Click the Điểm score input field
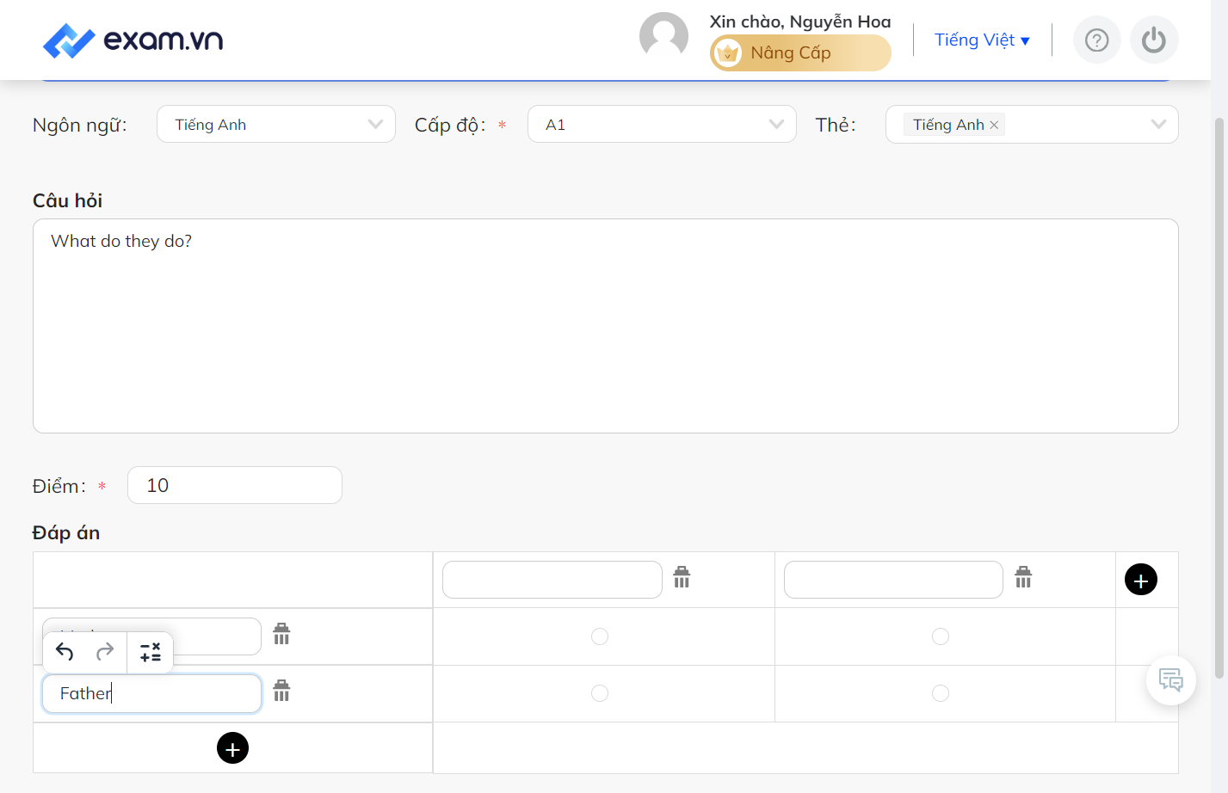 click(x=235, y=485)
